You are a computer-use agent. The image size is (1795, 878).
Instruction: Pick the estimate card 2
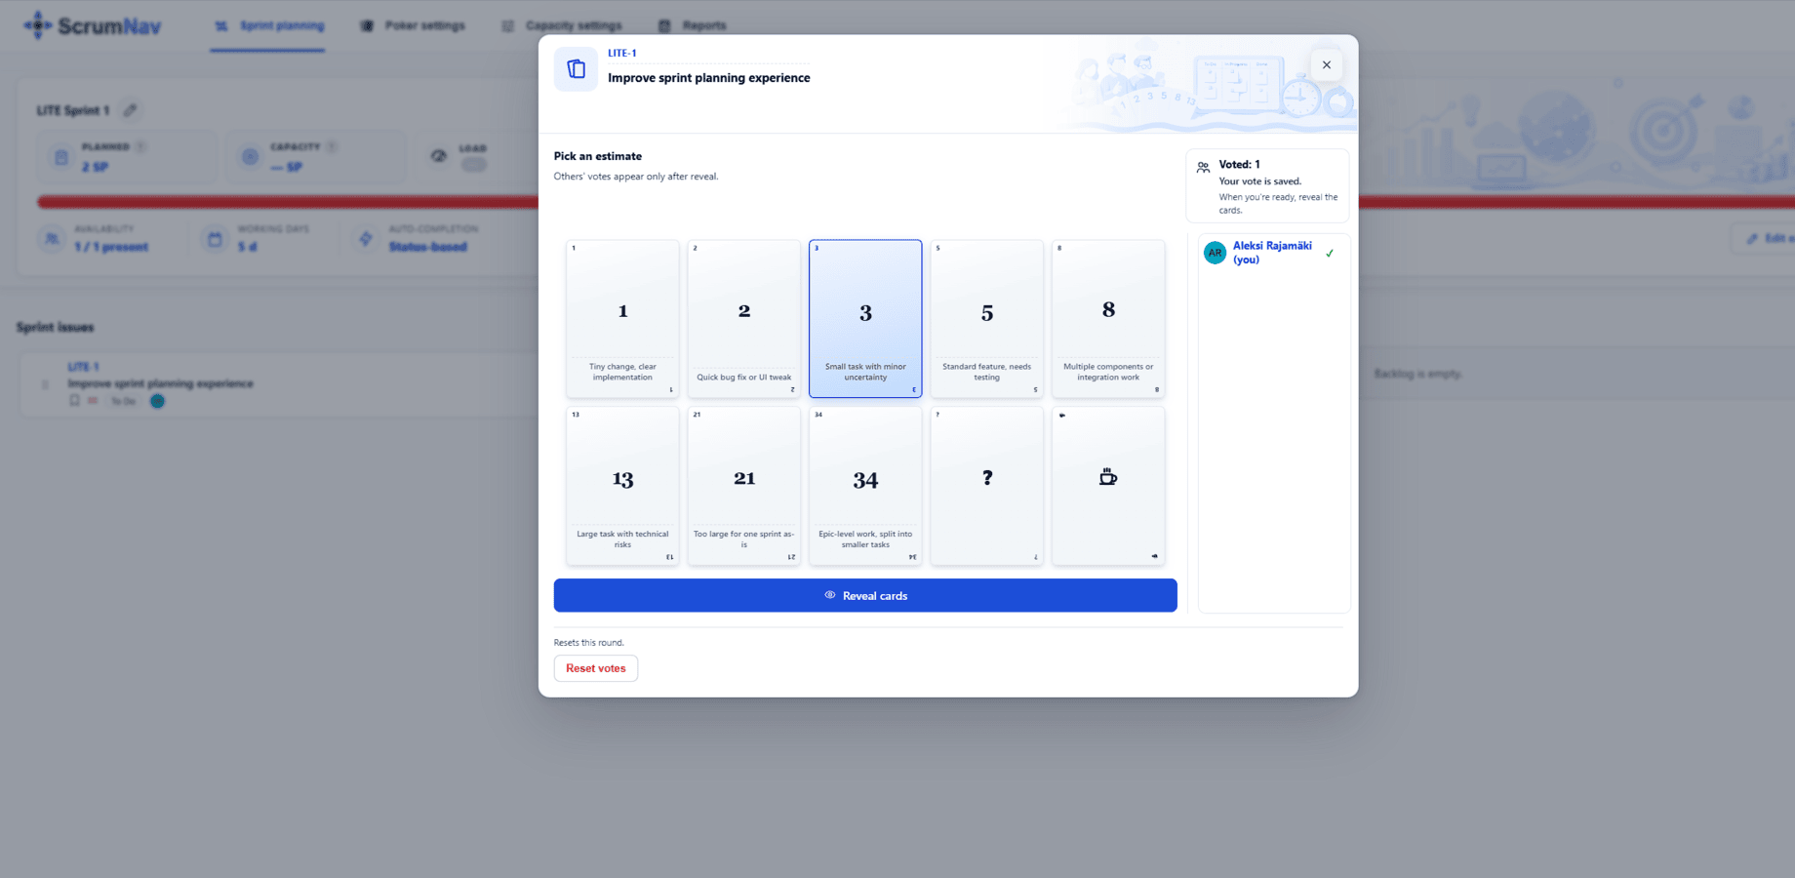click(744, 319)
